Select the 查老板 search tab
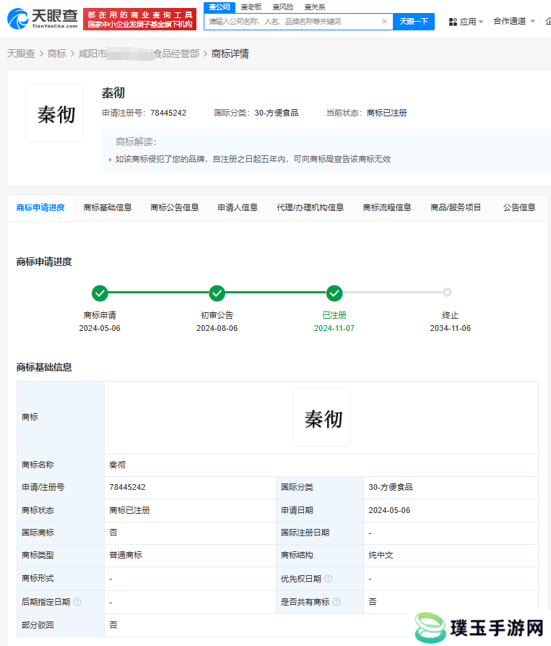 click(x=251, y=7)
